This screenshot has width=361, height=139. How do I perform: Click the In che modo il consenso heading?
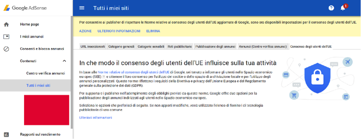[178, 63]
